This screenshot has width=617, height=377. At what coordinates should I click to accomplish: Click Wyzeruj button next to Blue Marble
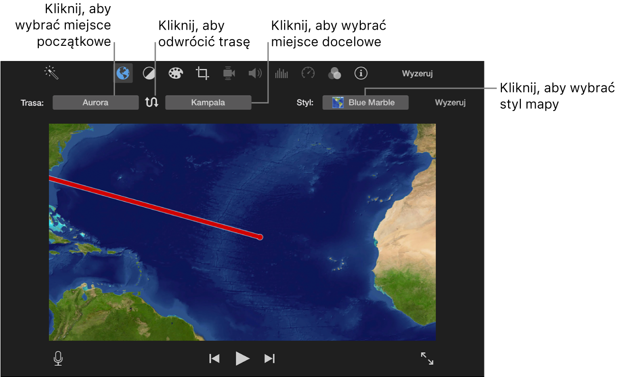[450, 103]
